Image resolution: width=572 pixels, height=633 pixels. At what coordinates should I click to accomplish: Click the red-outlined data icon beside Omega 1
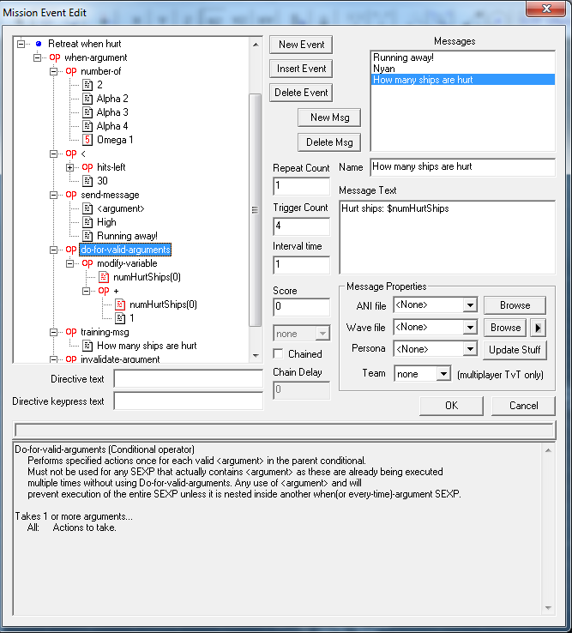[87, 140]
